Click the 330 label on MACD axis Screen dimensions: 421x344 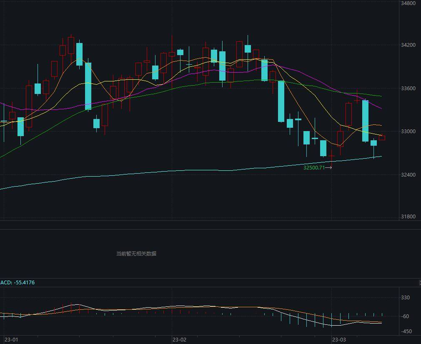[405, 298]
